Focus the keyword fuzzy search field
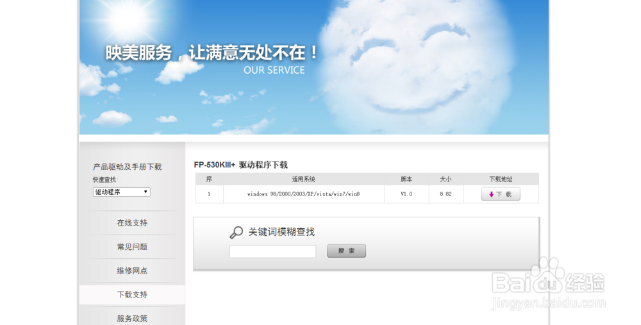The height and width of the screenshot is (325, 641). point(272,251)
